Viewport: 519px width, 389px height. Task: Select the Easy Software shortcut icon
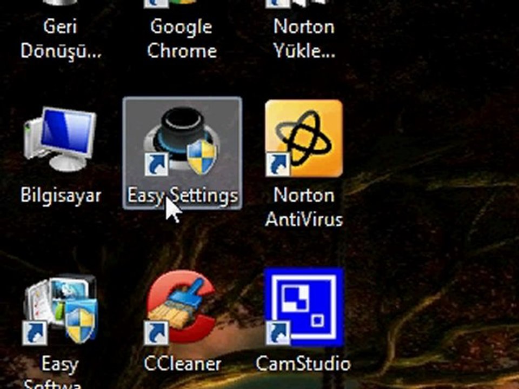coord(60,310)
